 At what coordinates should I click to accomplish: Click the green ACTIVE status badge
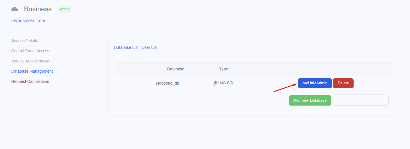point(64,9)
